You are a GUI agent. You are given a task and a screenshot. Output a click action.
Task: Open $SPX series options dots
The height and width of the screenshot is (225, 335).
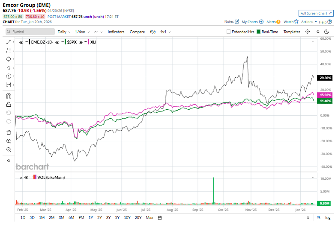(x=62, y=42)
